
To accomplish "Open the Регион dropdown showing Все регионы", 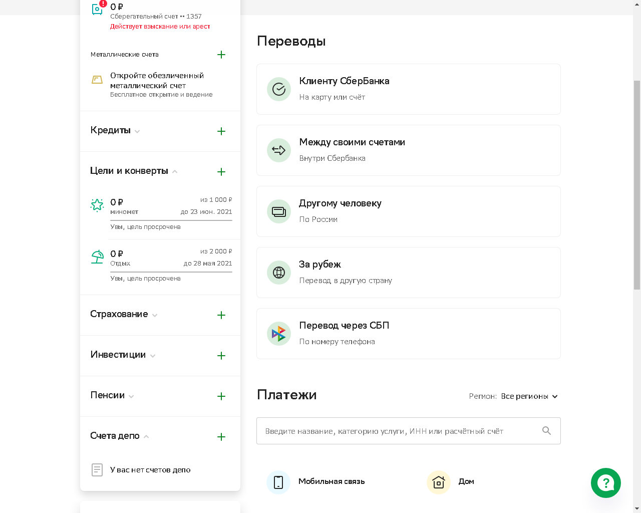I will tap(529, 396).
